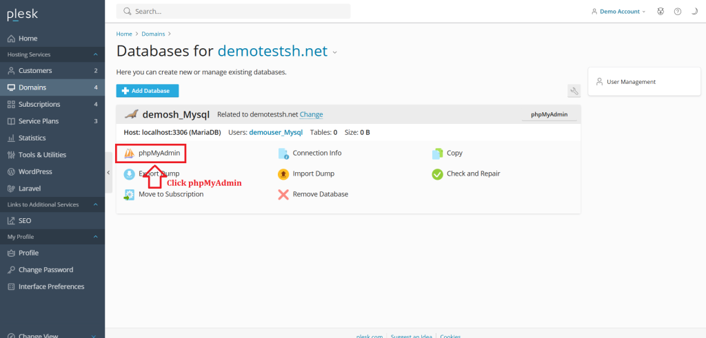Collapse the sidebar with the arrow handle
706x338 pixels.
[108, 173]
